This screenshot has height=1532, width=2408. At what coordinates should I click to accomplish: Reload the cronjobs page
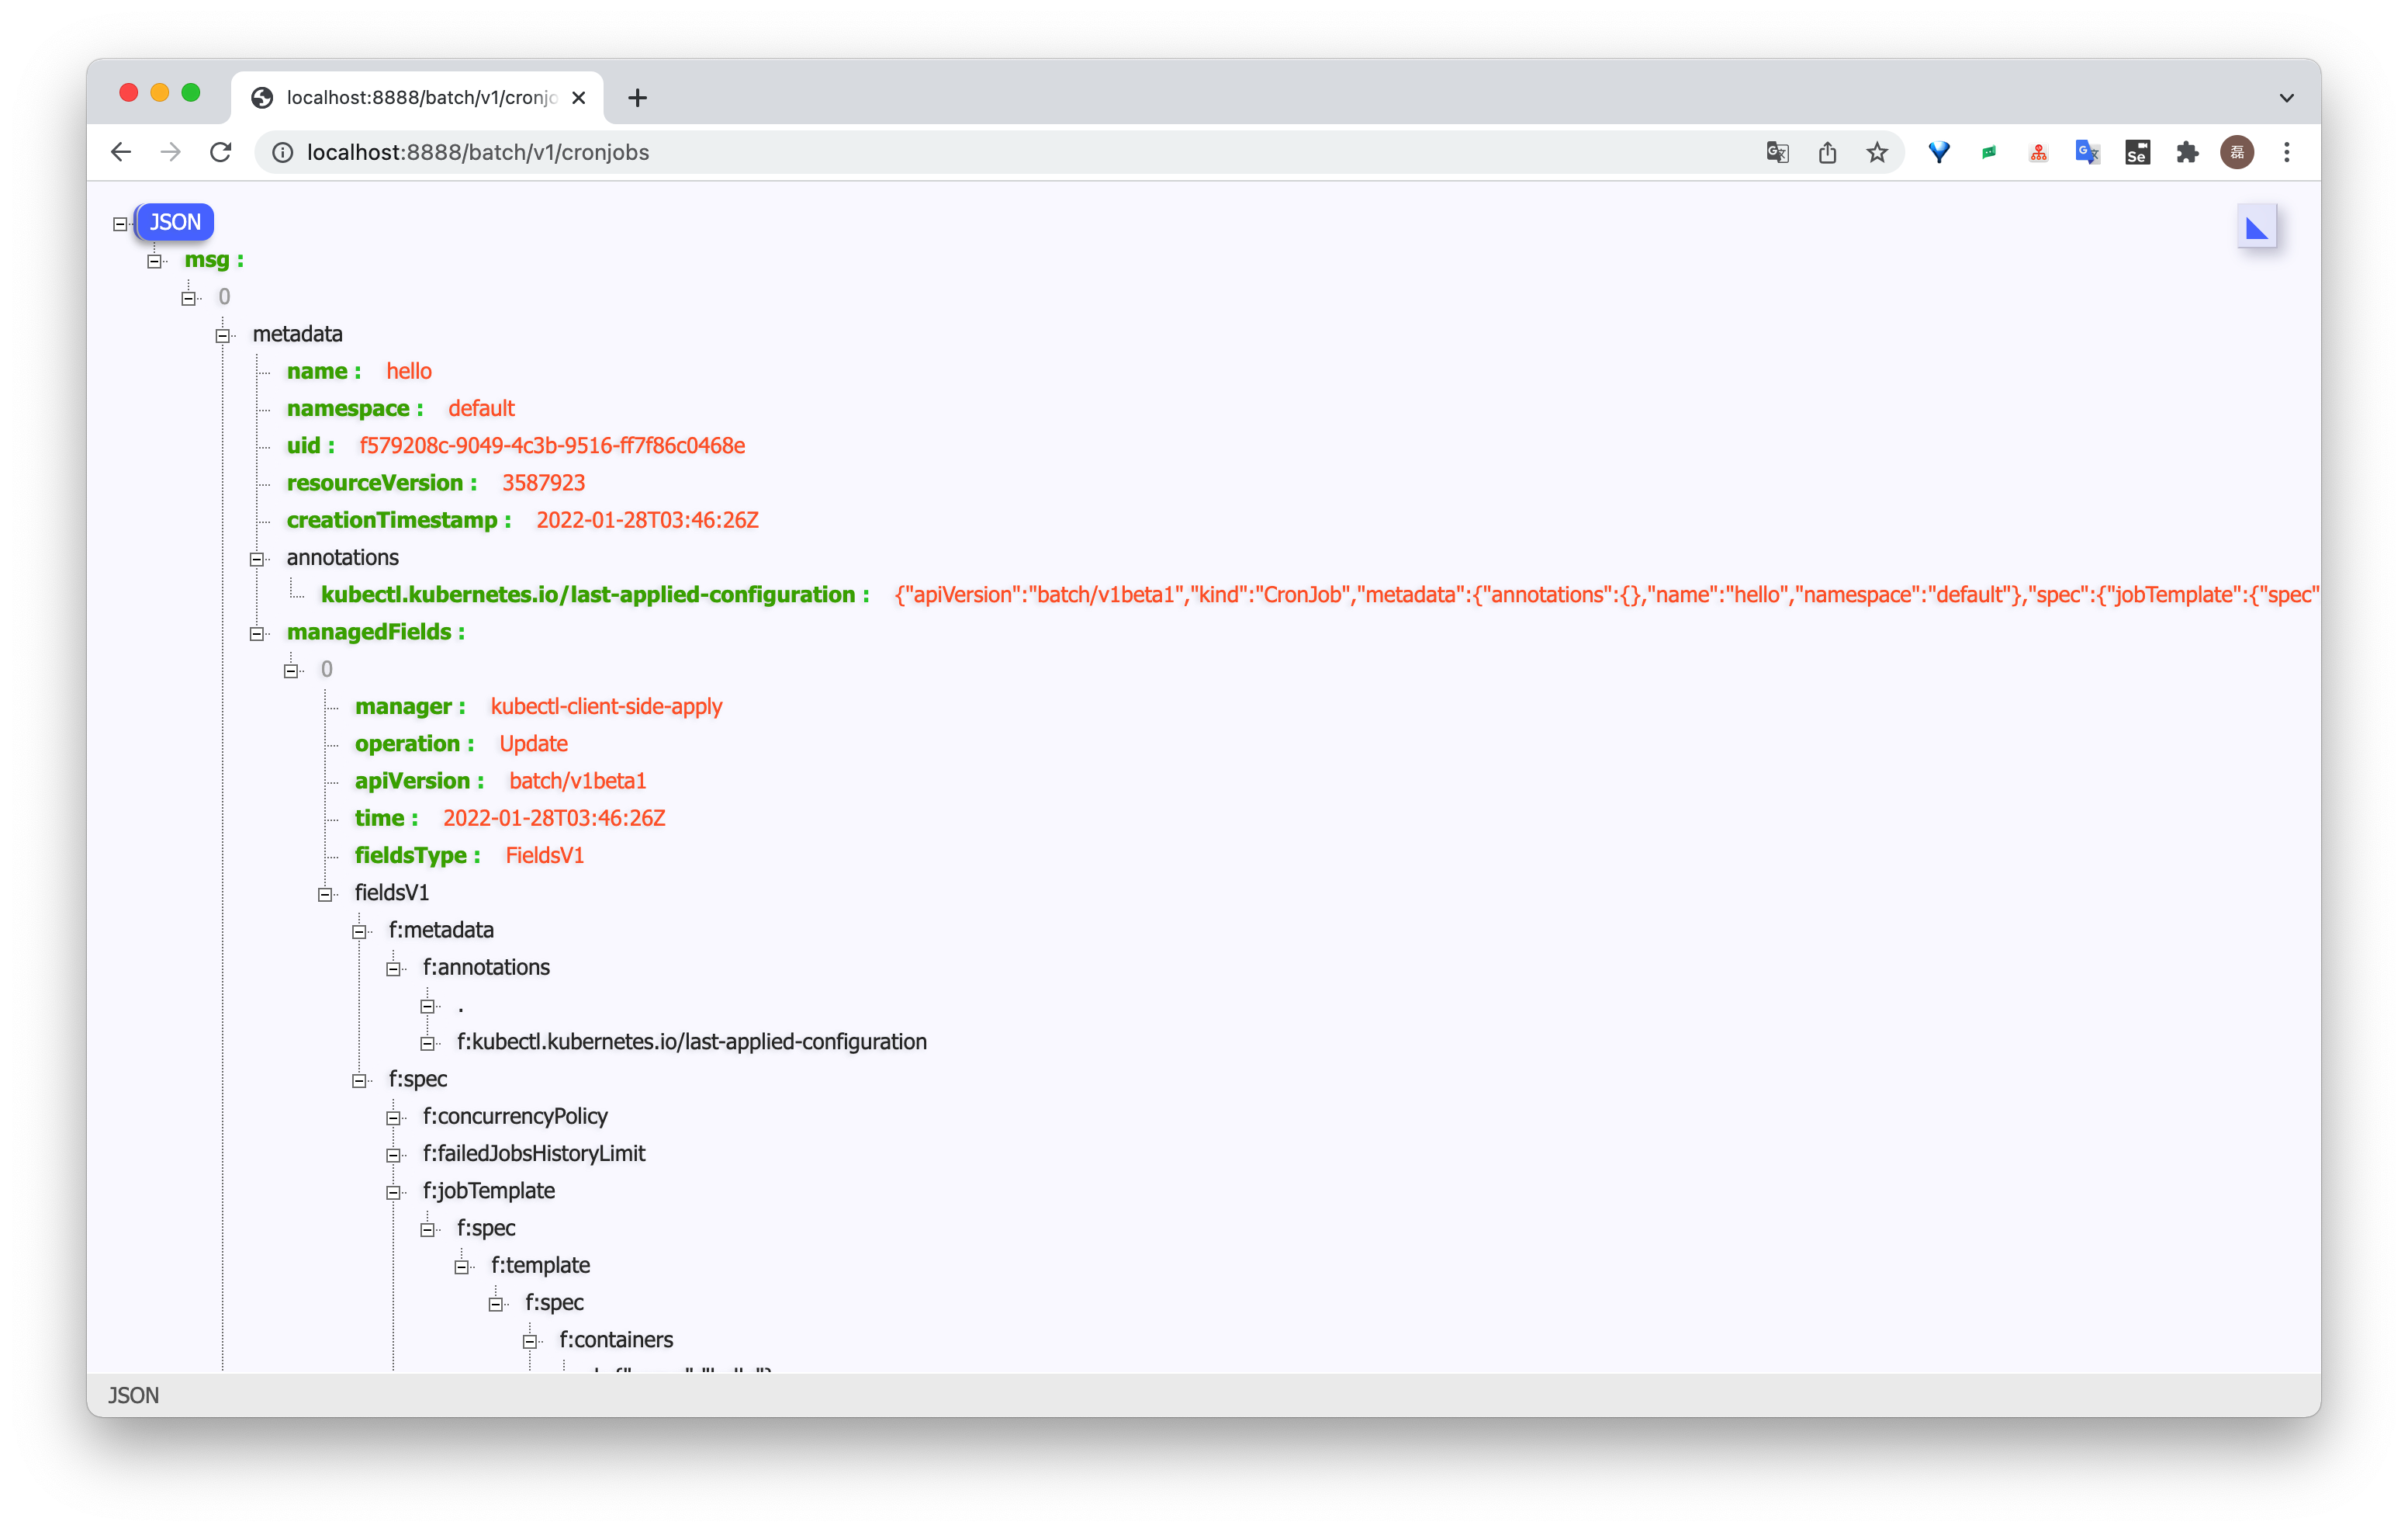point(221,152)
